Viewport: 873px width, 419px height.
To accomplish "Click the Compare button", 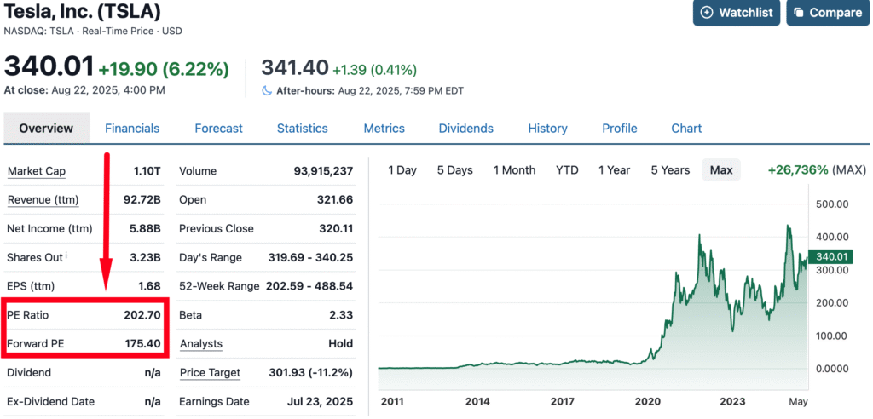I will pos(827,13).
